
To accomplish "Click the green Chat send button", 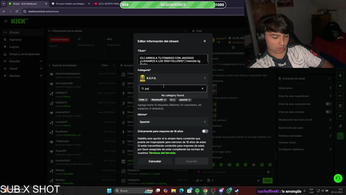I will [267, 181].
